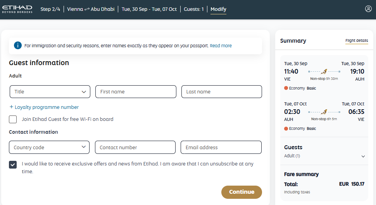Image resolution: width=376 pixels, height=205 pixels.
Task: Focus the Contact number field
Action: click(x=135, y=147)
